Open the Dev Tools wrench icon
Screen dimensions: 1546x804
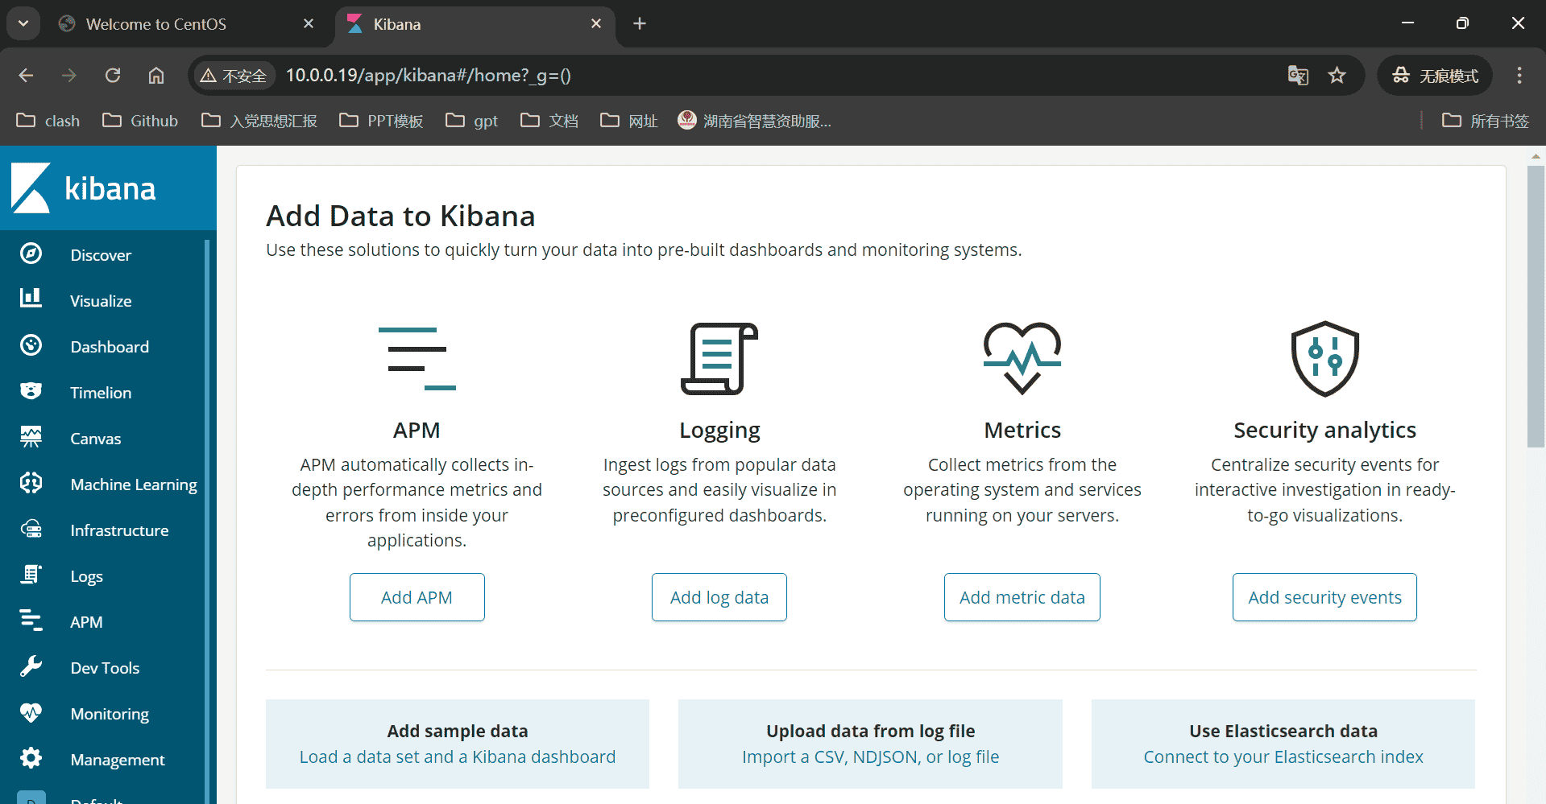pyautogui.click(x=31, y=666)
